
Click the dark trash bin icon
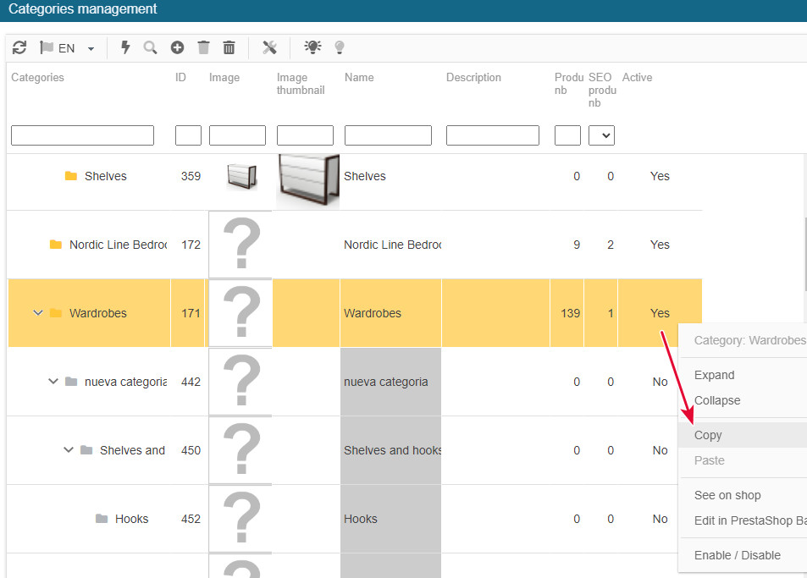tap(229, 47)
